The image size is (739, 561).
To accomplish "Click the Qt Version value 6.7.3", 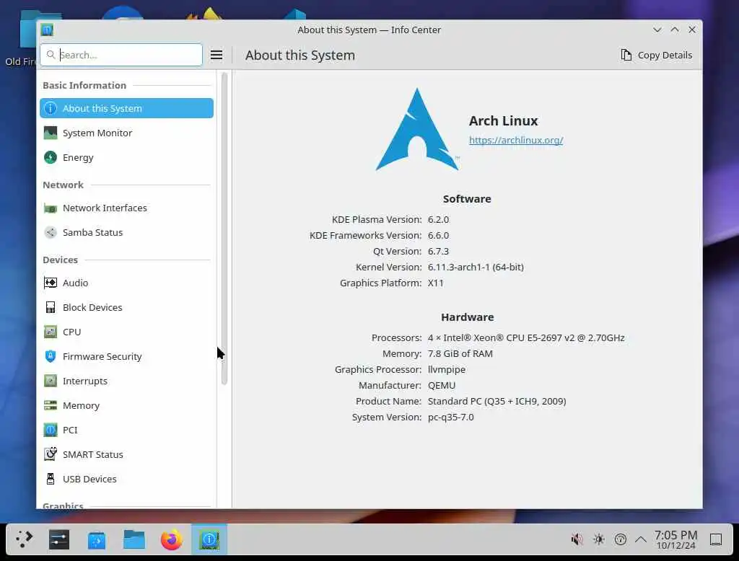I will pos(438,251).
